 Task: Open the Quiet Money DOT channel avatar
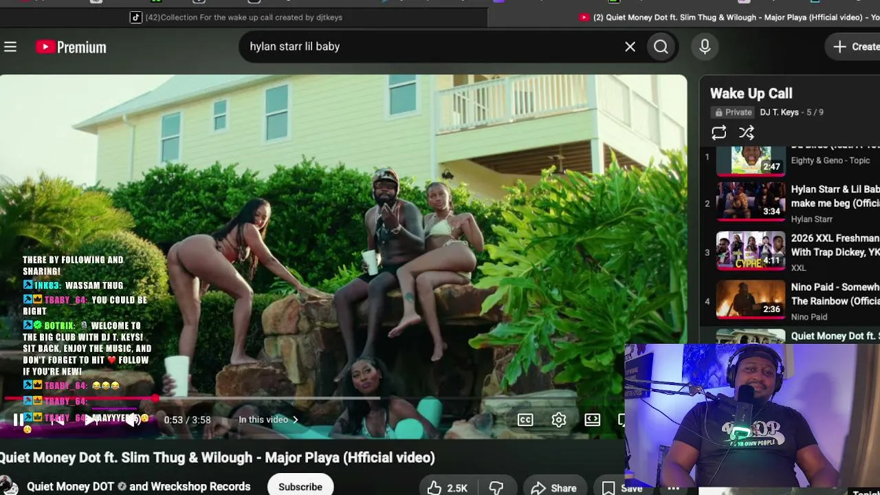coord(8,486)
